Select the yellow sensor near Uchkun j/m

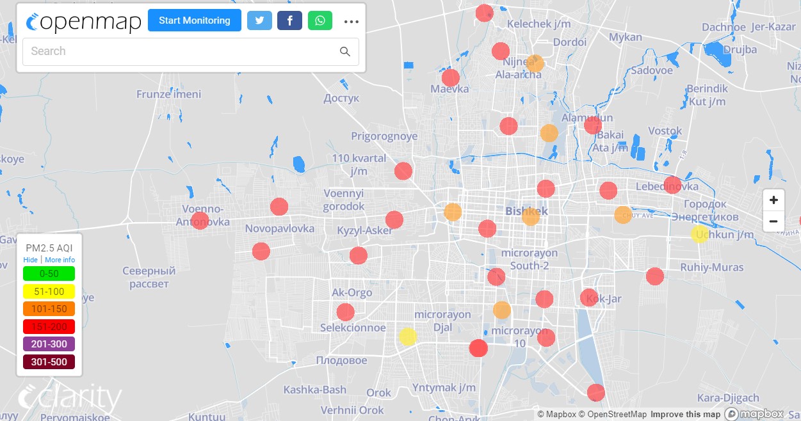coord(700,234)
